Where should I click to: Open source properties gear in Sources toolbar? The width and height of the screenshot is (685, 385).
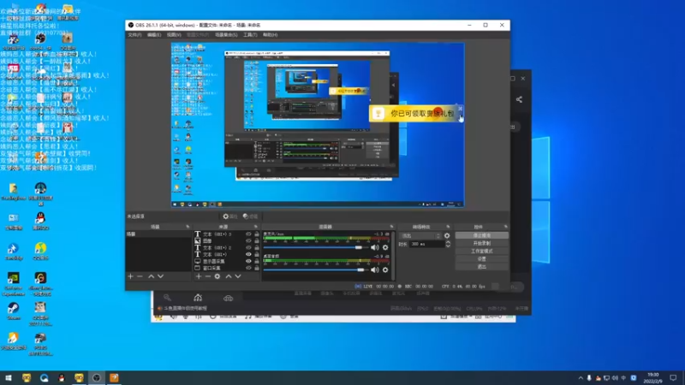[x=217, y=276]
